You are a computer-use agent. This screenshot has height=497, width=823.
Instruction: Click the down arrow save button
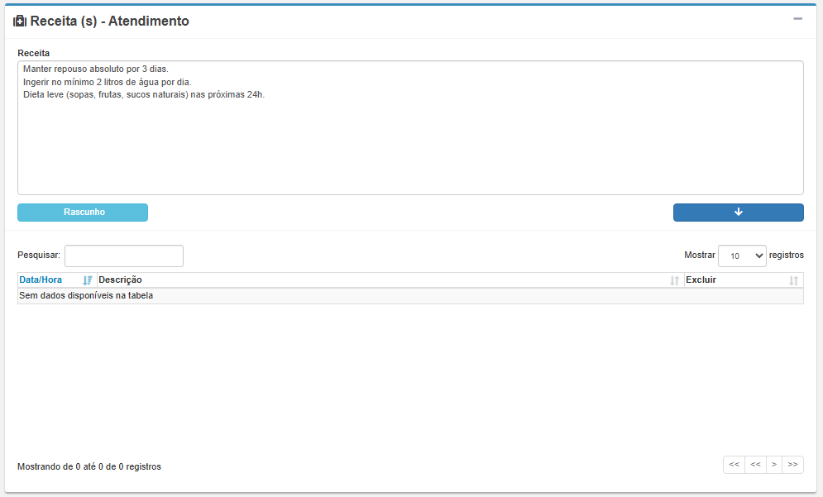pos(738,213)
